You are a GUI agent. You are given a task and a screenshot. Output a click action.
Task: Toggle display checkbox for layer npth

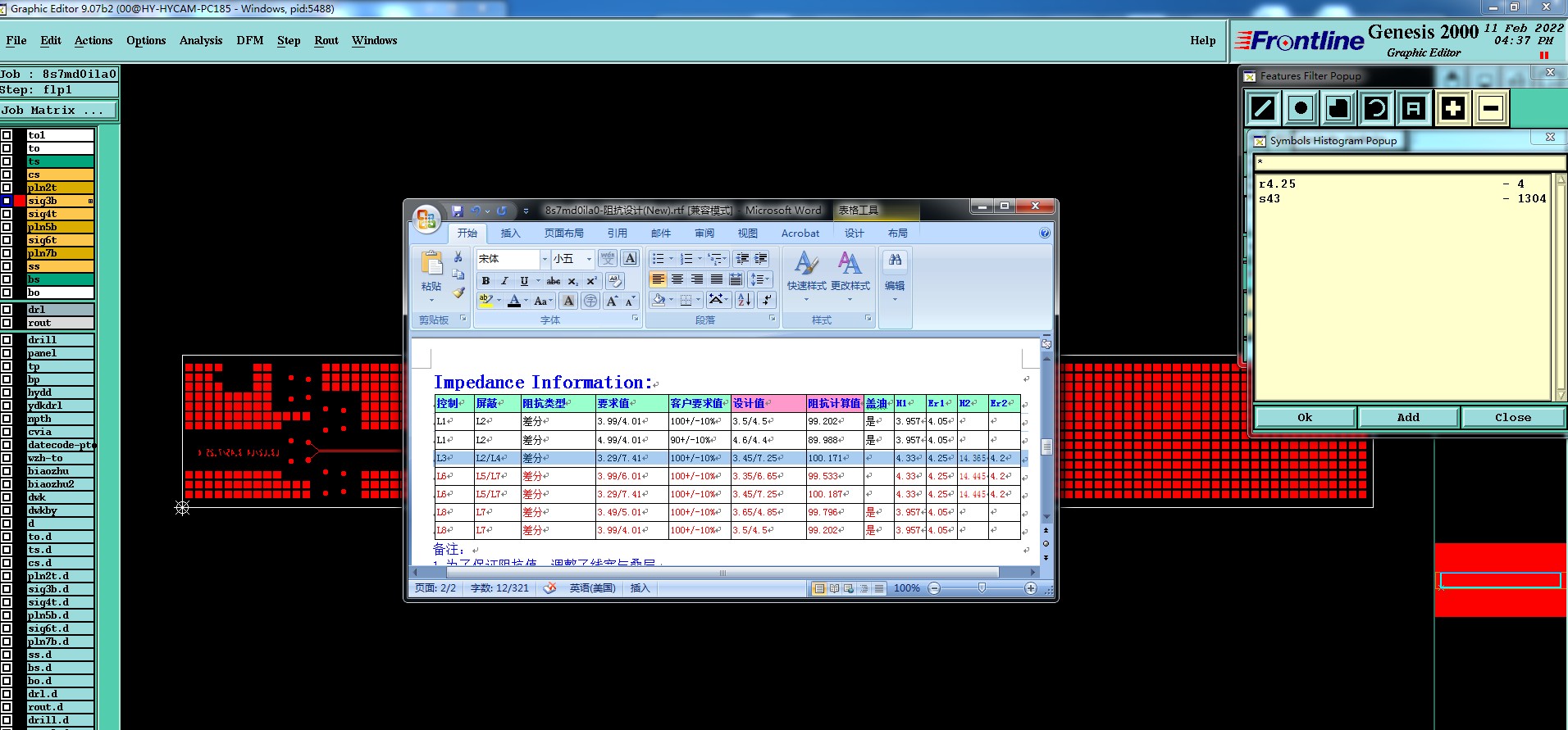7,419
